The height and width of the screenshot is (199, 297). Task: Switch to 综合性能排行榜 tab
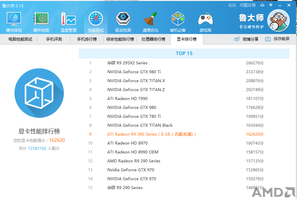click(x=120, y=39)
